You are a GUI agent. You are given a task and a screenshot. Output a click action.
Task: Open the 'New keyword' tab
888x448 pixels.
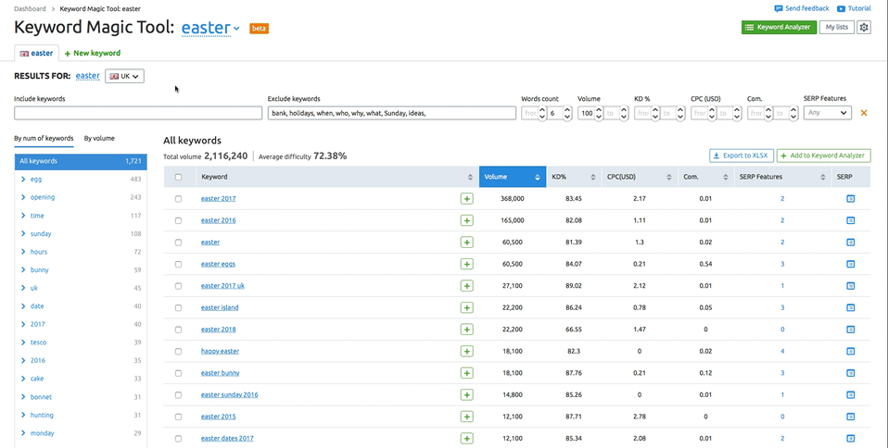pyautogui.click(x=93, y=53)
